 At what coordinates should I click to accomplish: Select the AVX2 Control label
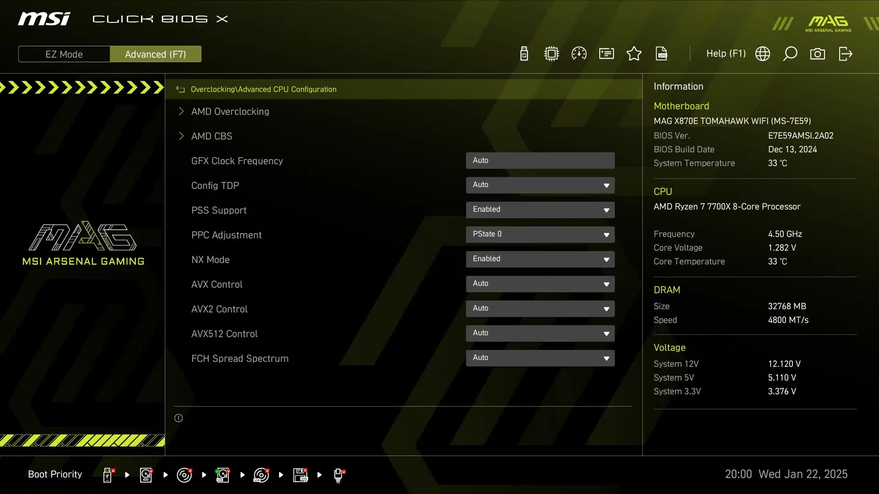[219, 309]
